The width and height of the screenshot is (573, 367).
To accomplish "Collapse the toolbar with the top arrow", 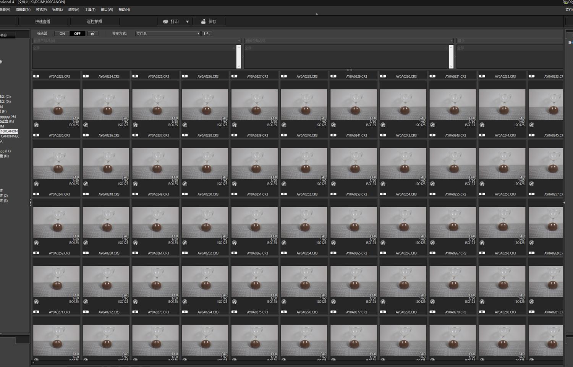I will (316, 14).
